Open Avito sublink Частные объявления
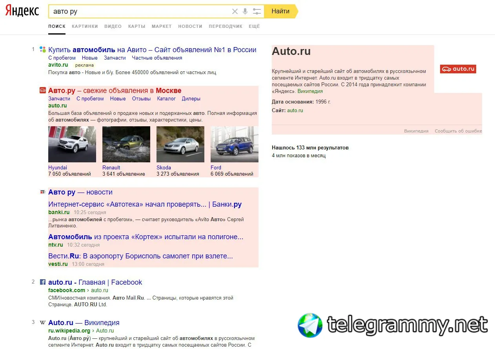Image resolution: width=495 pixels, height=349 pixels. (157, 58)
